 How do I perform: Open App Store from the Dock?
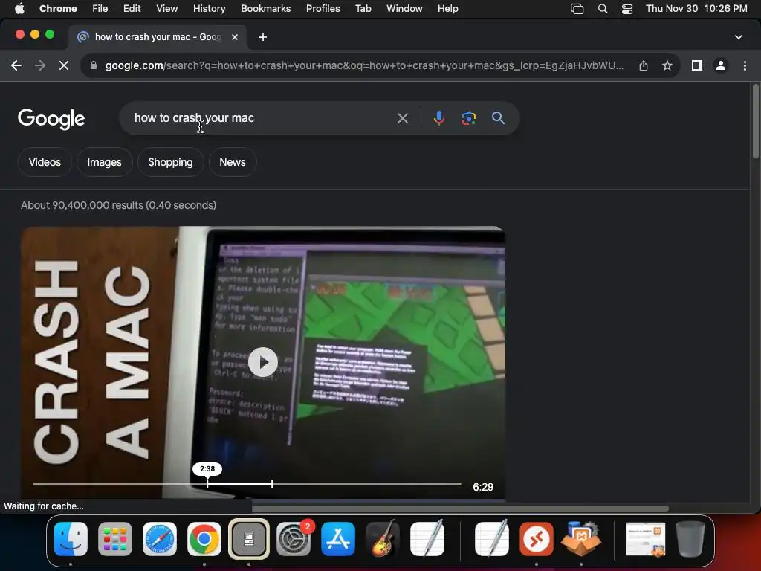click(338, 539)
